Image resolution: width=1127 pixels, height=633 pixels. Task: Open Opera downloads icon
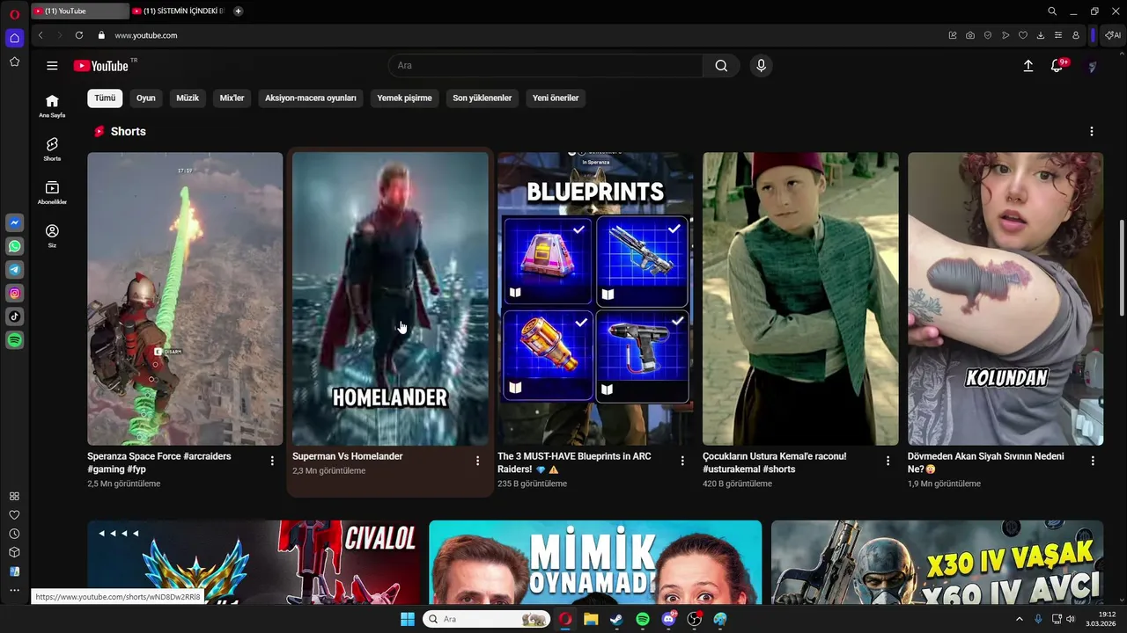tap(1041, 35)
